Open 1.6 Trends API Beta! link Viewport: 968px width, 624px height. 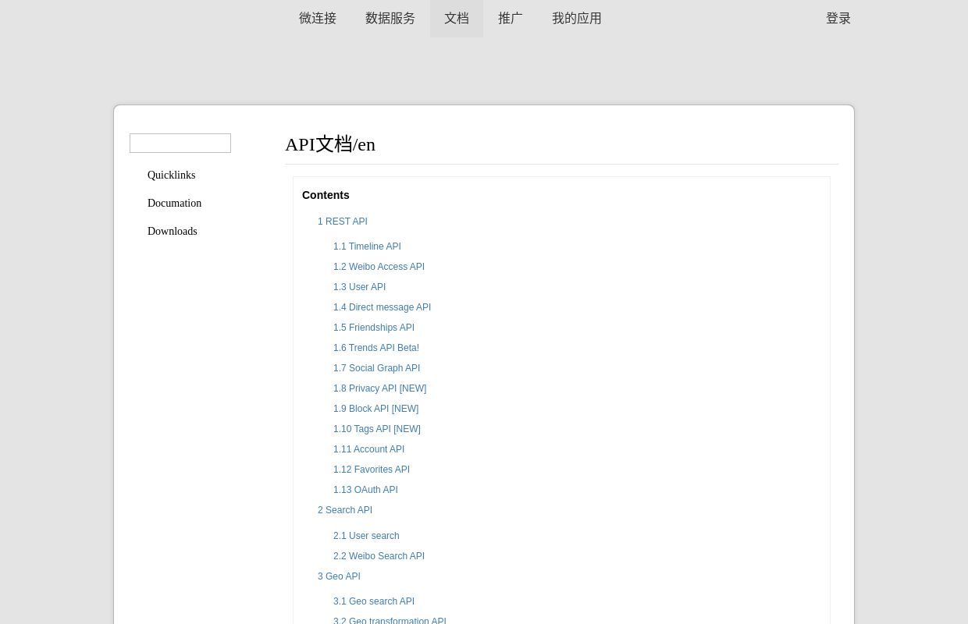tap(376, 348)
